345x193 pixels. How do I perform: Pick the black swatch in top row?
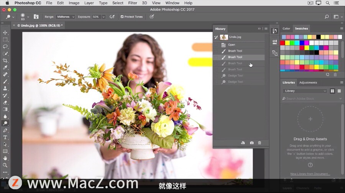click(319, 37)
